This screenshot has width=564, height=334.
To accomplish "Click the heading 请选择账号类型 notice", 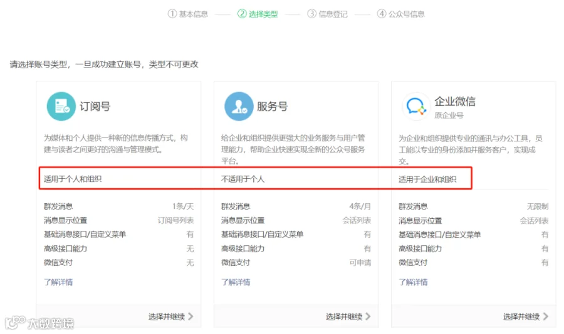I will pos(104,64).
